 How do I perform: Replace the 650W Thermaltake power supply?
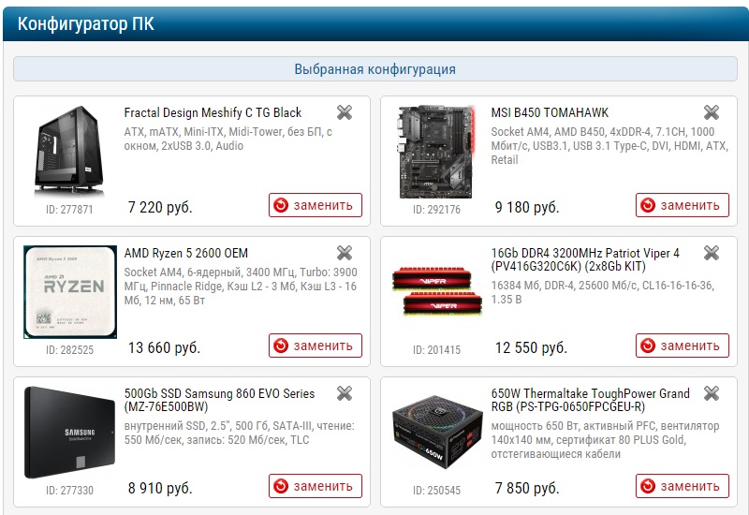coord(683,486)
